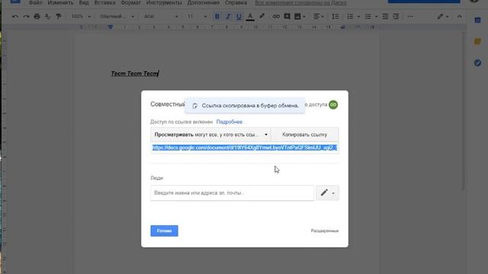Image resolution: width=488 pixels, height=274 pixels.
Task: Click the Calendar side panel icon
Action: (477, 21)
